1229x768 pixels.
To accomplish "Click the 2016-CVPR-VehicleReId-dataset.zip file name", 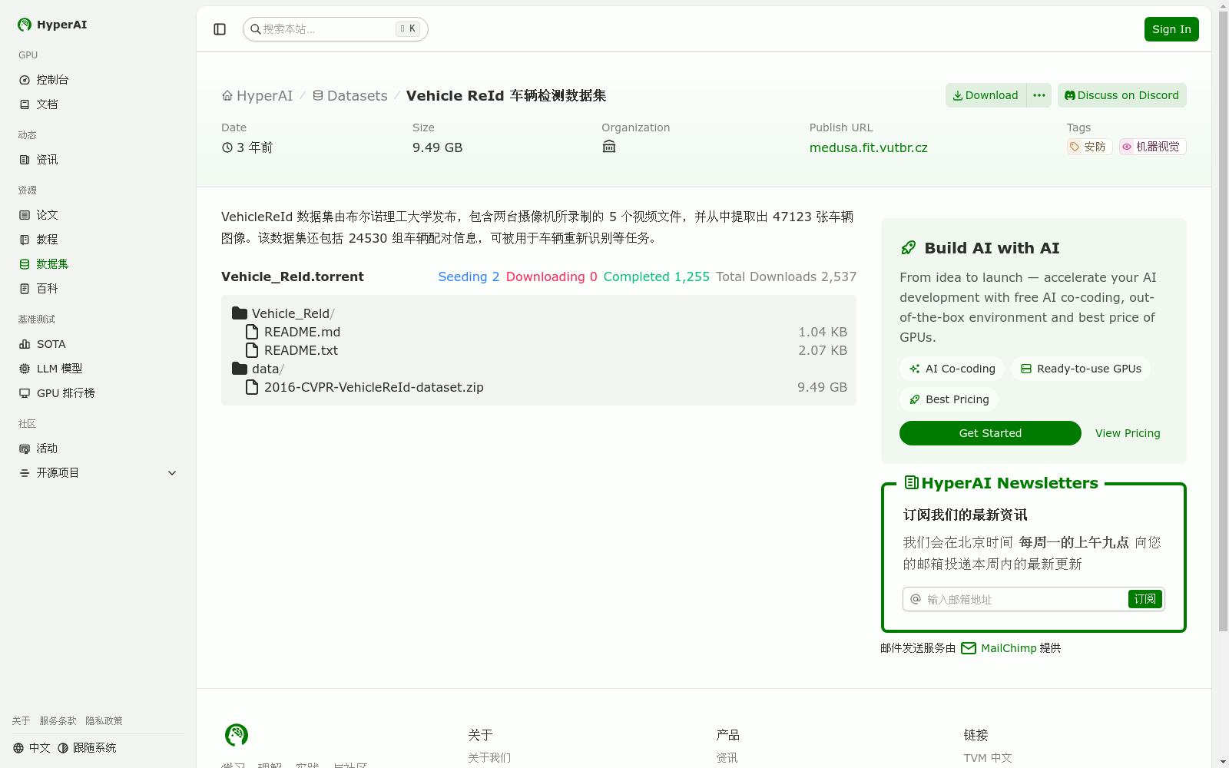I will pyautogui.click(x=374, y=387).
